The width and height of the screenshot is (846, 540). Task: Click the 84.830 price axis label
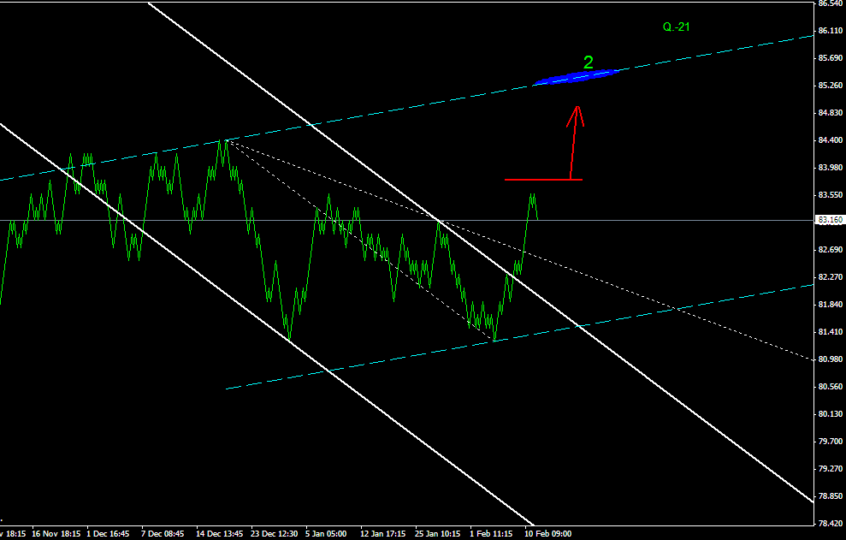click(x=831, y=113)
